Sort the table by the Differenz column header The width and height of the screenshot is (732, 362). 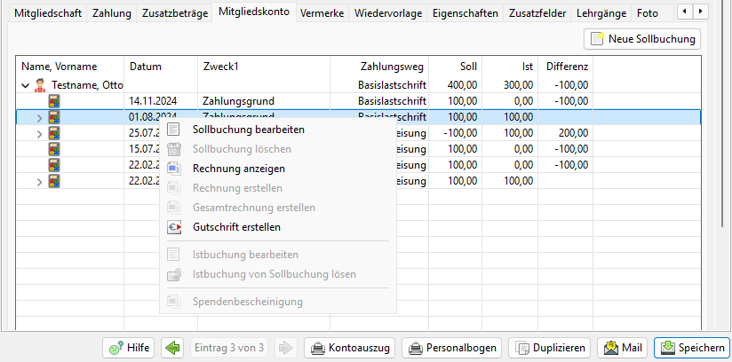coord(567,67)
